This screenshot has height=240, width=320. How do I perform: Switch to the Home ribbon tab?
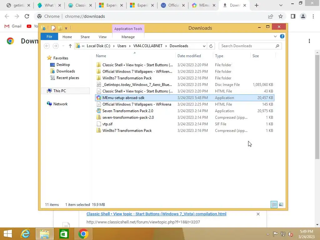[x=67, y=37]
